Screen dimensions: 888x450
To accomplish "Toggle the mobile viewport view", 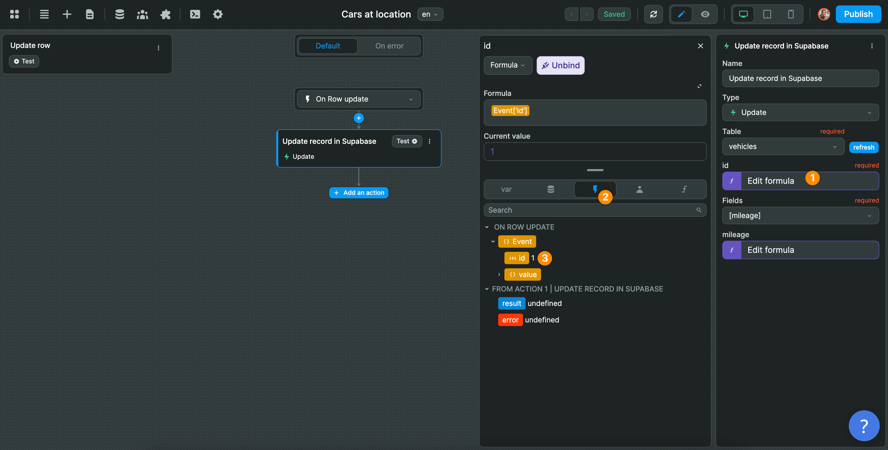I will [790, 14].
